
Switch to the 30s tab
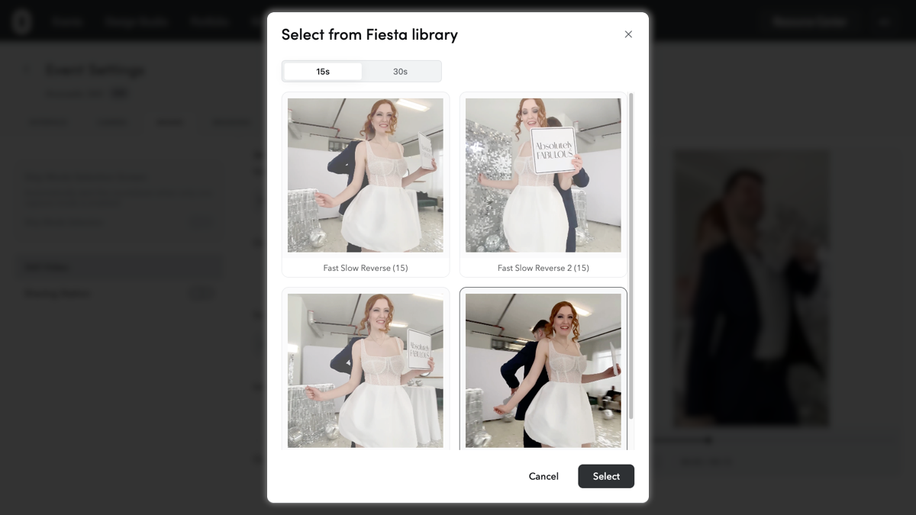point(400,71)
